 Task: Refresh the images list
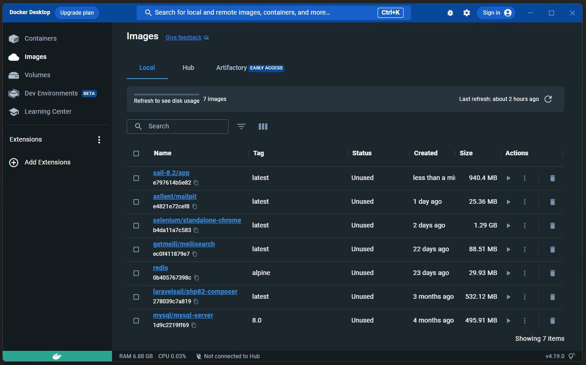548,99
